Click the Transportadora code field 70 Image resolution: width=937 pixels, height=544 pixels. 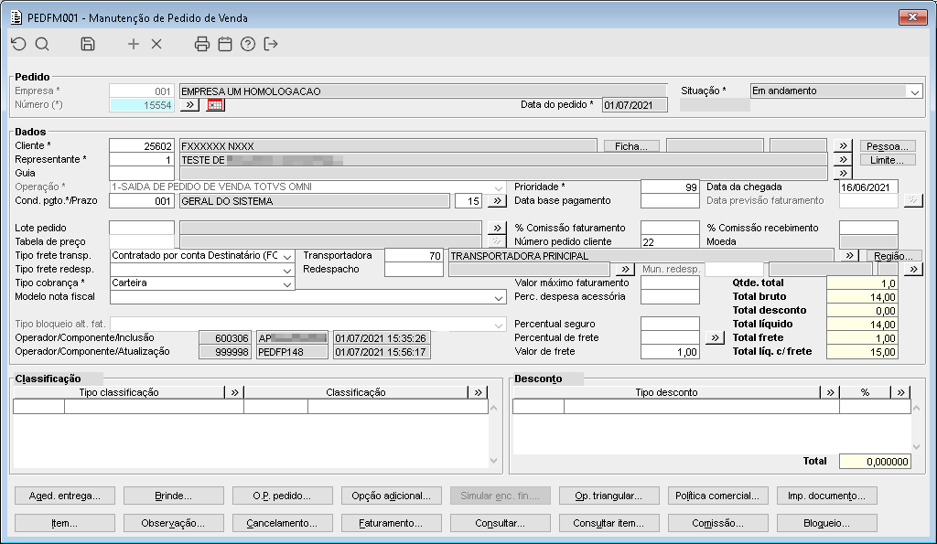(415, 256)
